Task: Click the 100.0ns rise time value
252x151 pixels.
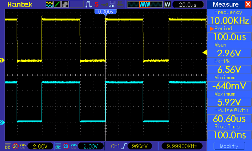Action: (229, 135)
